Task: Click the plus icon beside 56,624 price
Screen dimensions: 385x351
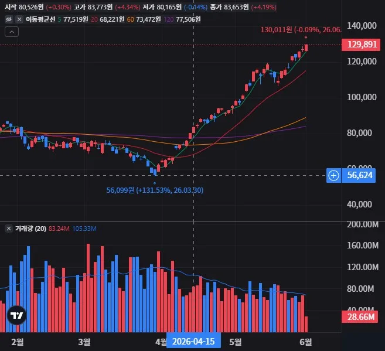Action: 333,176
